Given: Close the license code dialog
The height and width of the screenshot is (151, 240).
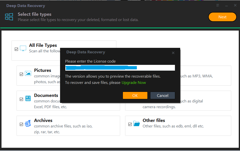Looking at the screenshot, I should pyautogui.click(x=173, y=53).
